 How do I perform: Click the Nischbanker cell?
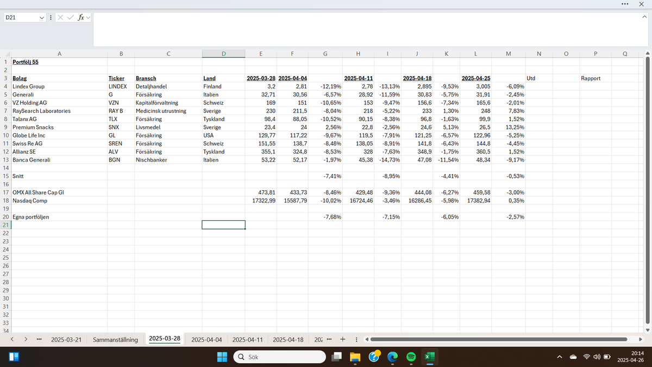click(168, 160)
